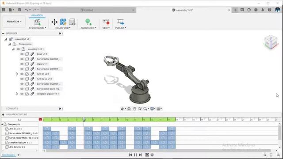Image resolution: width=283 pixels, height=159 pixels.
Task: Select the Look At navigation tool
Action: tap(129, 109)
